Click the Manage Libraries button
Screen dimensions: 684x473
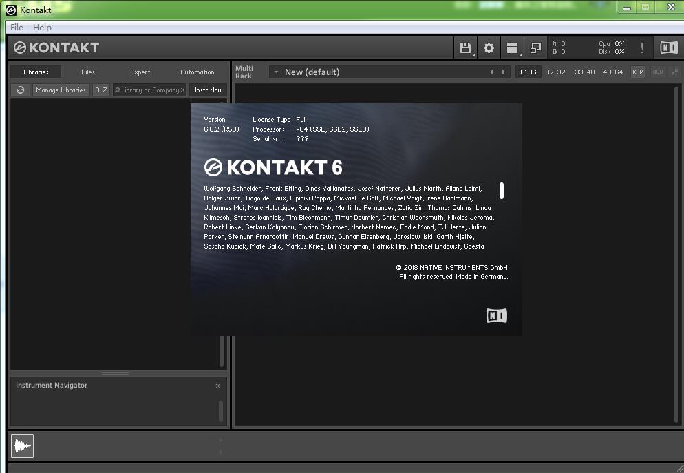[61, 90]
